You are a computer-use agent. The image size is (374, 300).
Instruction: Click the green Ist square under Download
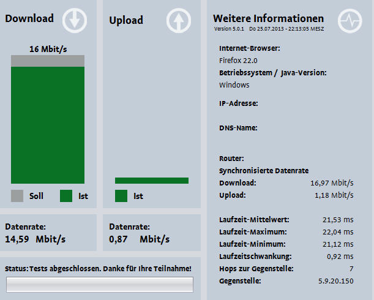tap(66, 196)
